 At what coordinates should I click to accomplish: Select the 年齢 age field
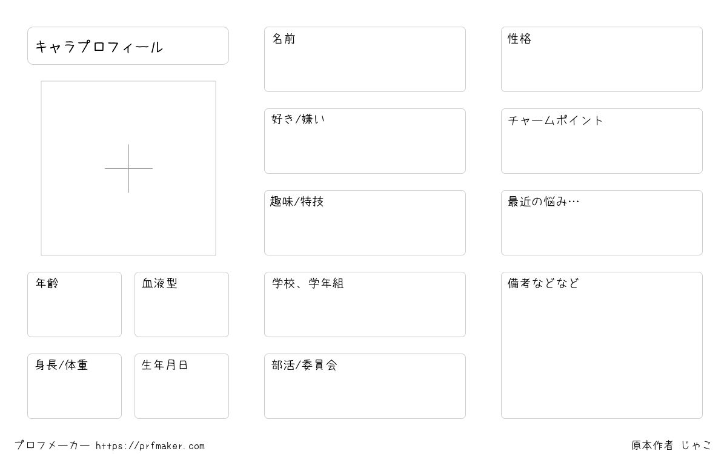[75, 304]
